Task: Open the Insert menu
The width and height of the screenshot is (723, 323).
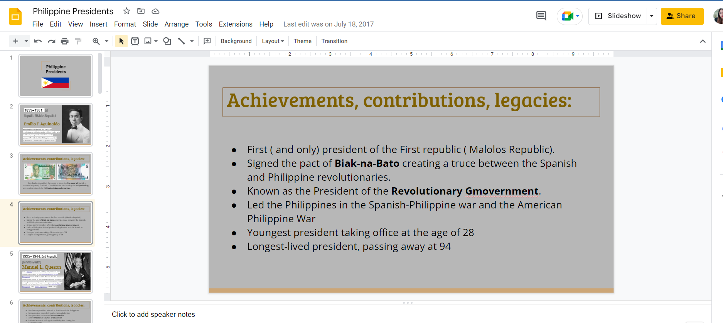Action: [99, 24]
